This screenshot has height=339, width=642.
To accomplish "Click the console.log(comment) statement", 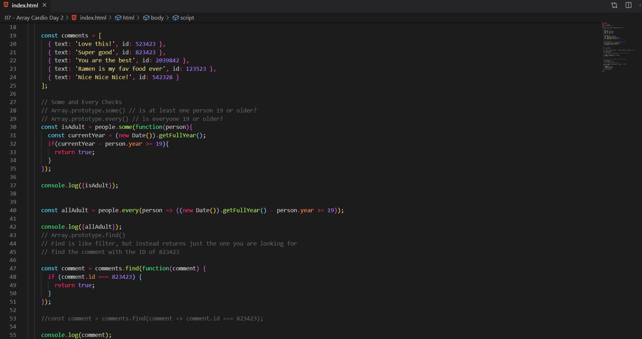I will (76, 335).
